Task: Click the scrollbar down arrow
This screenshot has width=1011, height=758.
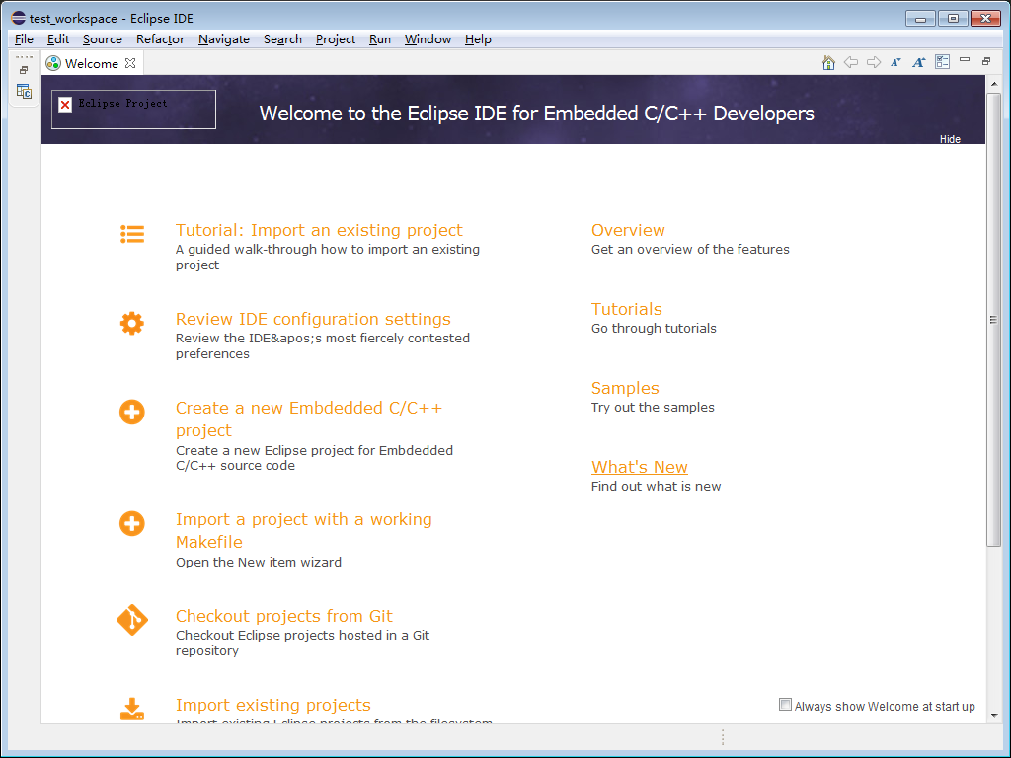Action: (993, 715)
